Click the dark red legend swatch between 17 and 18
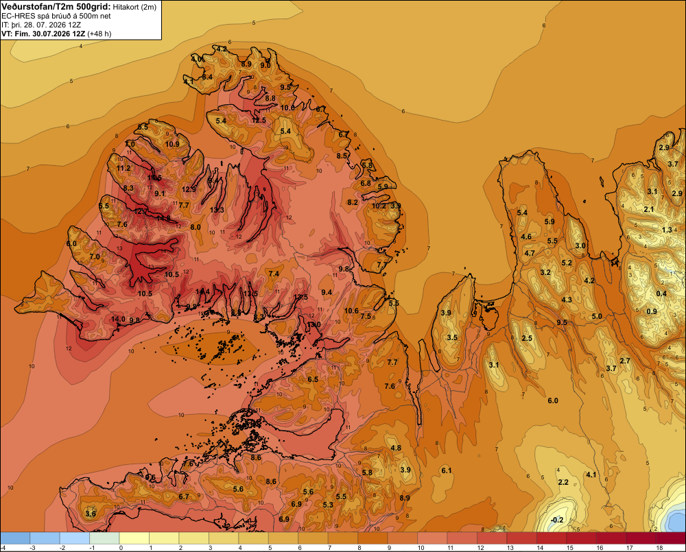The height and width of the screenshot is (552, 686). coord(641,538)
